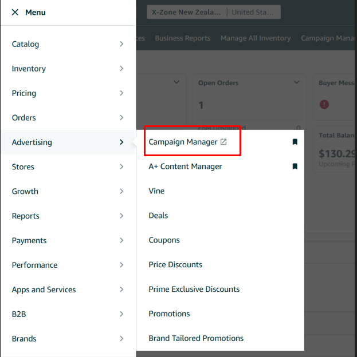
Task: Open Prime Exclusive Discounts
Action: (194, 289)
